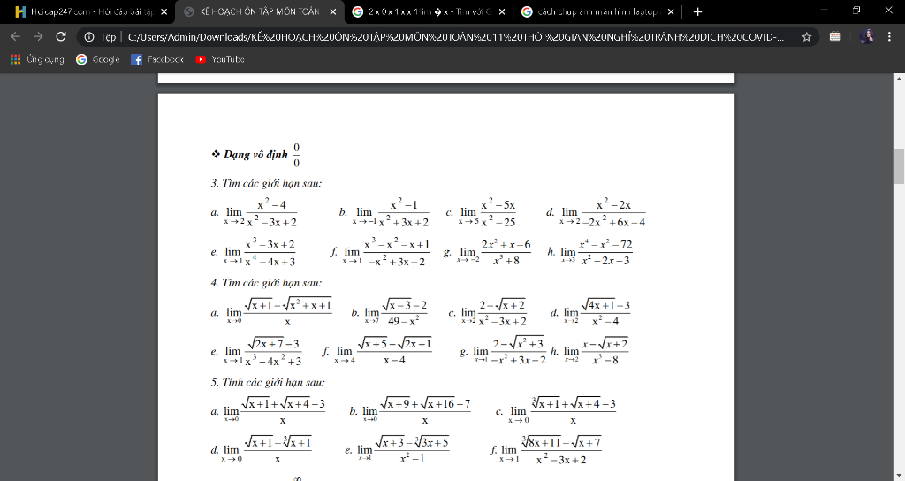Open the Ứng dụng apps shortcut

click(37, 59)
